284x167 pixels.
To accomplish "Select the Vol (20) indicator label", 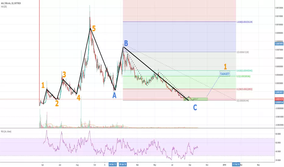I will 4,7.
